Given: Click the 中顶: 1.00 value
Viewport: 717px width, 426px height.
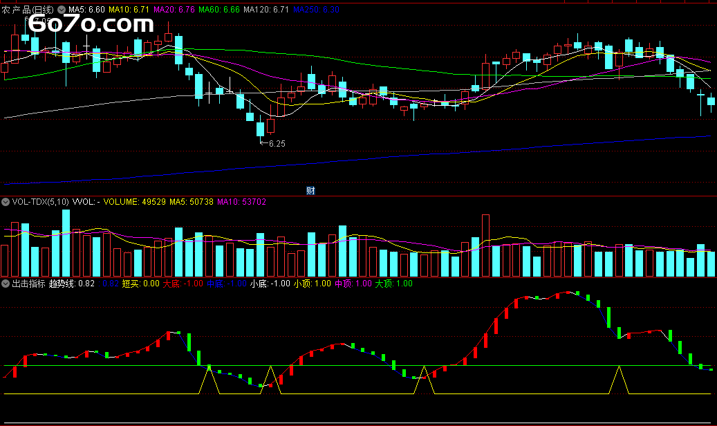Looking at the screenshot, I should pos(353,284).
